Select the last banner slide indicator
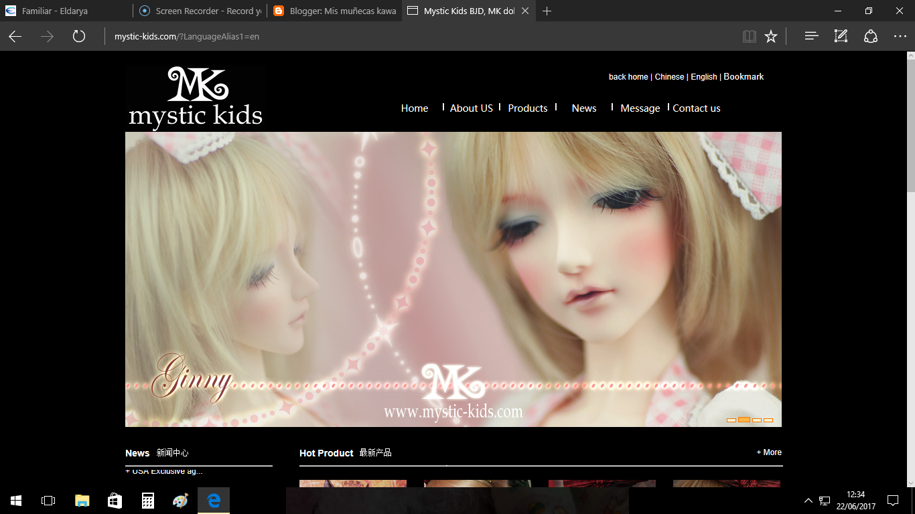915x514 pixels. coord(768,420)
